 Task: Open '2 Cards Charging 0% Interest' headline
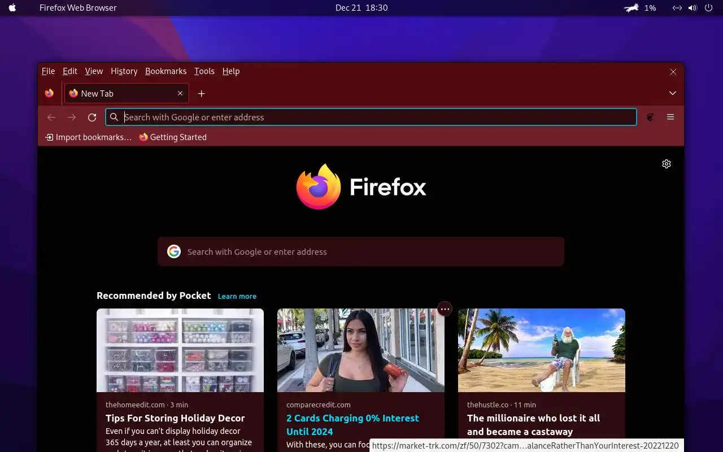tap(352, 425)
